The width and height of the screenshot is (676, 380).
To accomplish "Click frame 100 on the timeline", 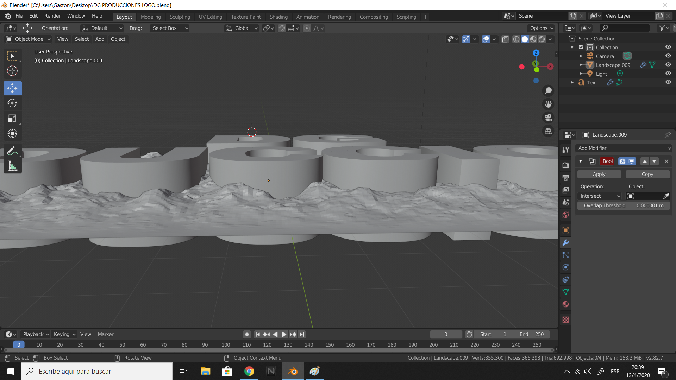I will click(226, 345).
